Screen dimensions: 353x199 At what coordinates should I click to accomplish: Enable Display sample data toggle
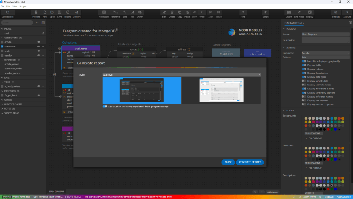(x=304, y=81)
